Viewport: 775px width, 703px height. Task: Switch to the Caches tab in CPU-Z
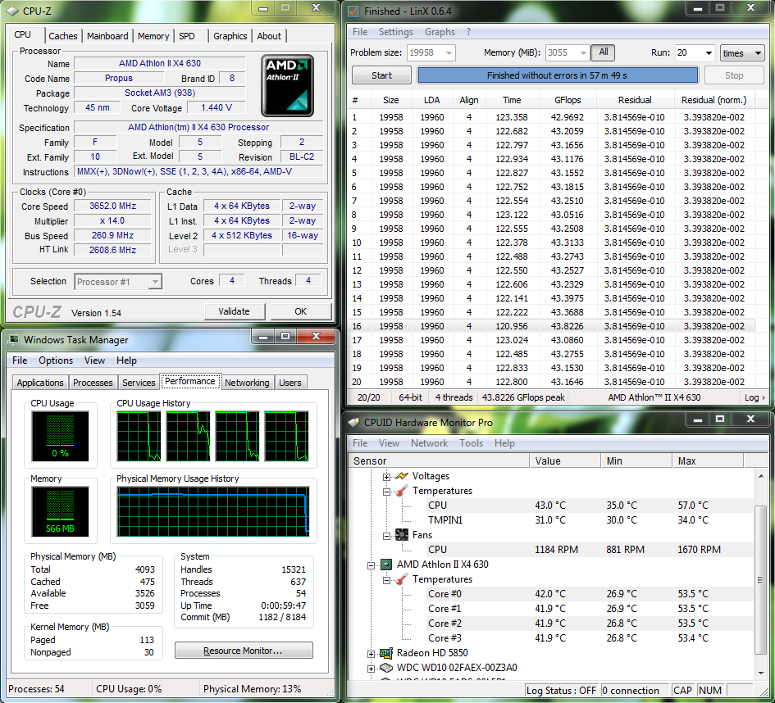pos(63,36)
